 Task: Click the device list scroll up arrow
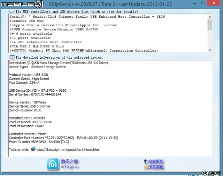point(210,17)
